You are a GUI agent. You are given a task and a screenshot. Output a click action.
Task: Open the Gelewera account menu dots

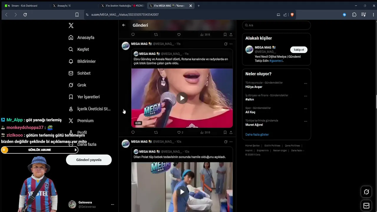coord(113,204)
